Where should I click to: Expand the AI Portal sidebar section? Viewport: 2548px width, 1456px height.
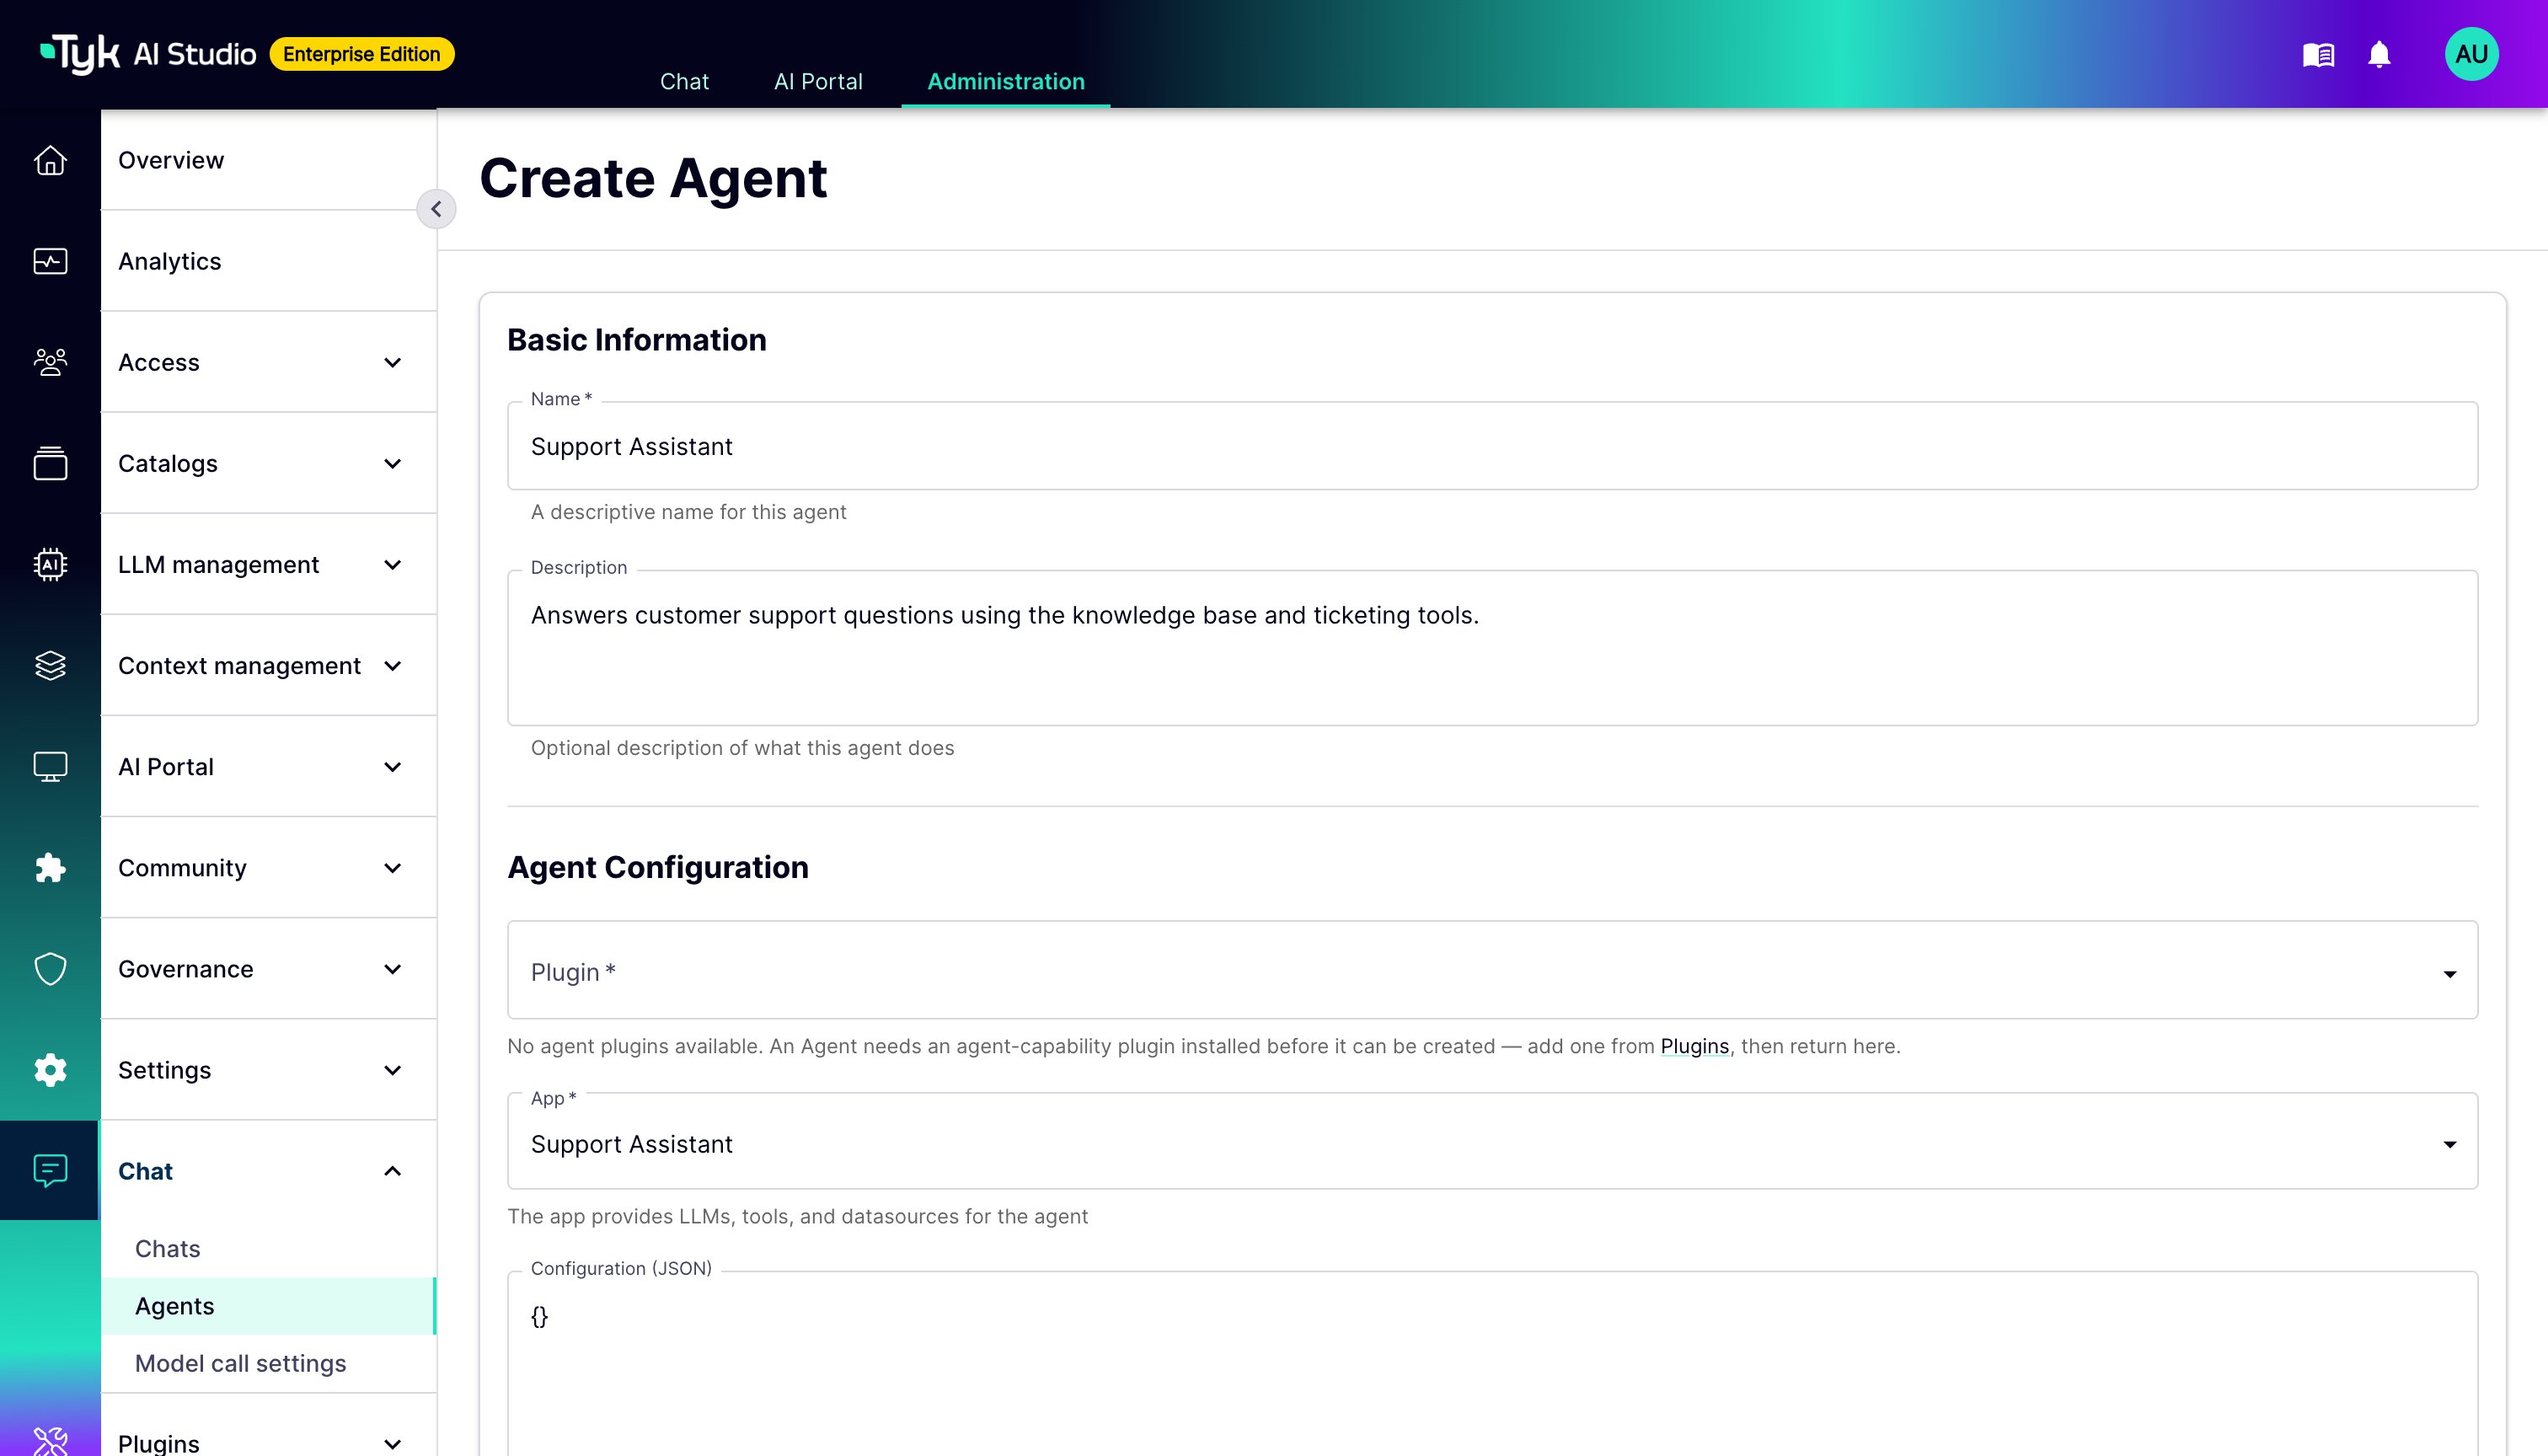268,766
